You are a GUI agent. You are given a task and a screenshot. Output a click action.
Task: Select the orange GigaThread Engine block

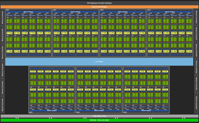[99, 7]
